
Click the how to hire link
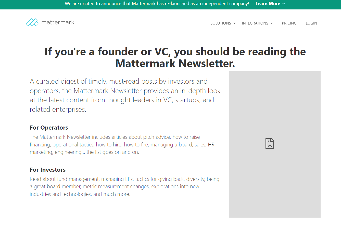point(108,144)
